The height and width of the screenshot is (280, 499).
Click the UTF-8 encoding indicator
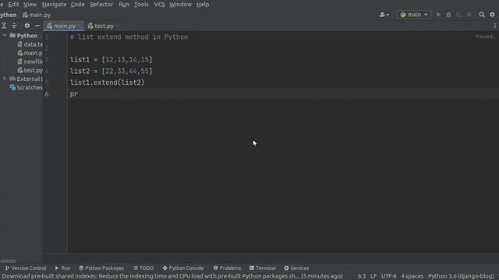pos(388,276)
